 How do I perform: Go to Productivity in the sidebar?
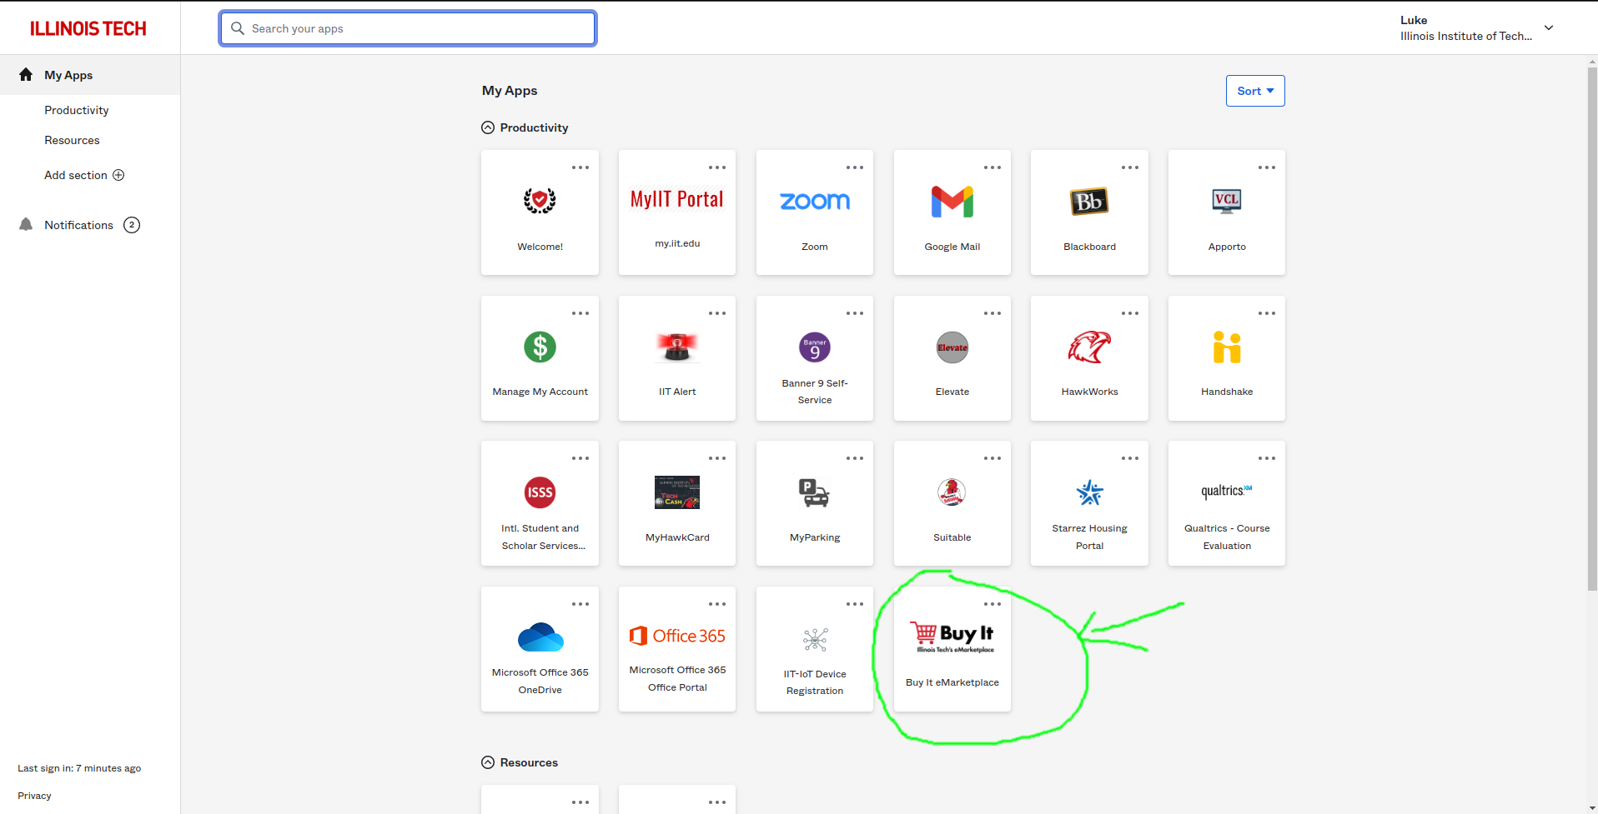pyautogui.click(x=77, y=110)
